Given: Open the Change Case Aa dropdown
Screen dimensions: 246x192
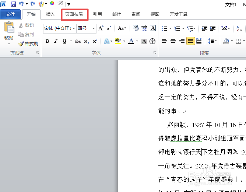Looking at the screenshot, I should click(122, 28).
